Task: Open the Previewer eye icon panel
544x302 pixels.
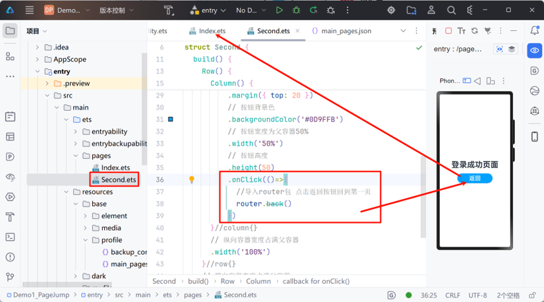Action: coord(534,51)
